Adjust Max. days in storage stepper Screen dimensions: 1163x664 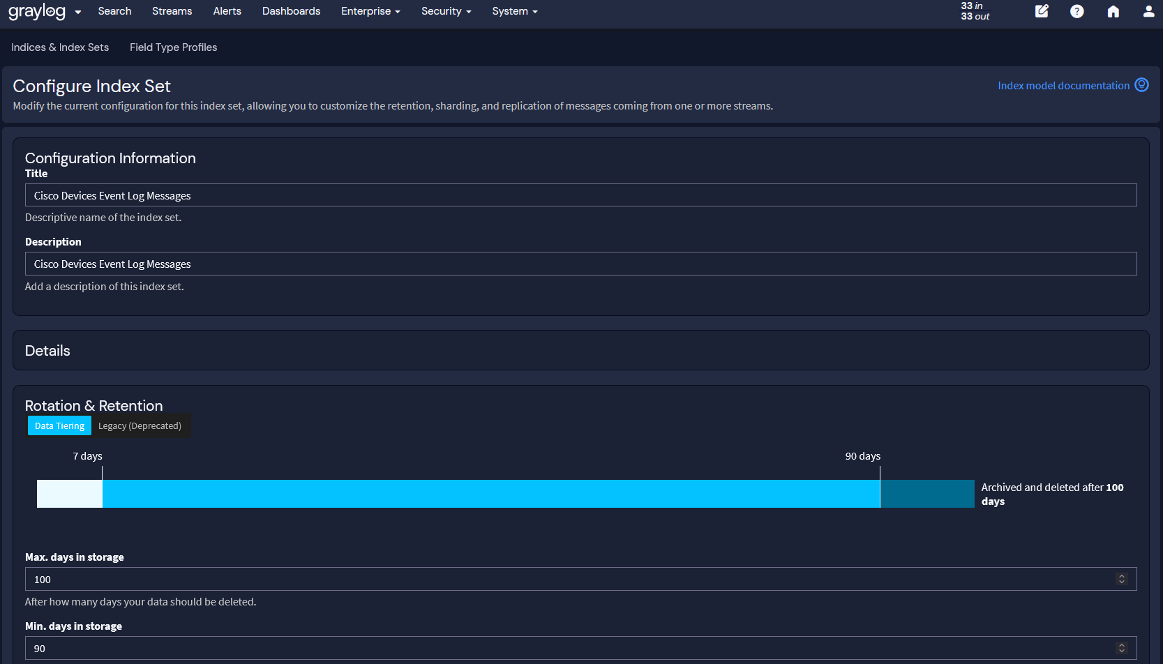(1122, 579)
